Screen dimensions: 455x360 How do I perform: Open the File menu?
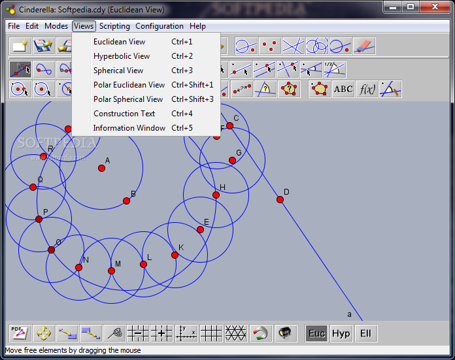[x=14, y=26]
